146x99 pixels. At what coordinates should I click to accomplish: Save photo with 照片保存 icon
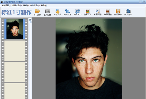point(118,12)
